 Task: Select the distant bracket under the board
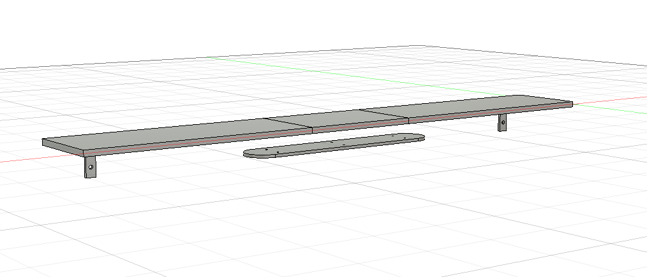click(502, 122)
